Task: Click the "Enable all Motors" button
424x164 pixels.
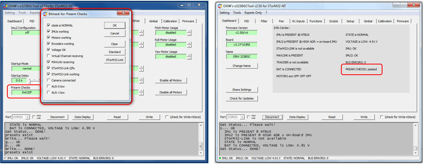Action: click(x=171, y=80)
